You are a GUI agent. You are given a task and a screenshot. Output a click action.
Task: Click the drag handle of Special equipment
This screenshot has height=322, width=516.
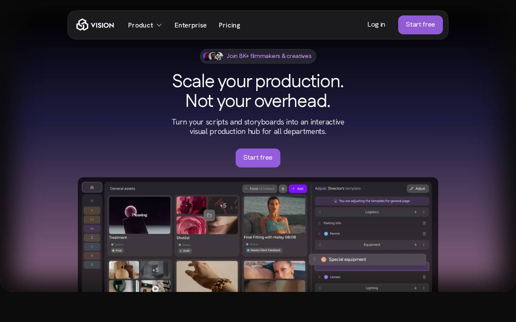coord(315,260)
